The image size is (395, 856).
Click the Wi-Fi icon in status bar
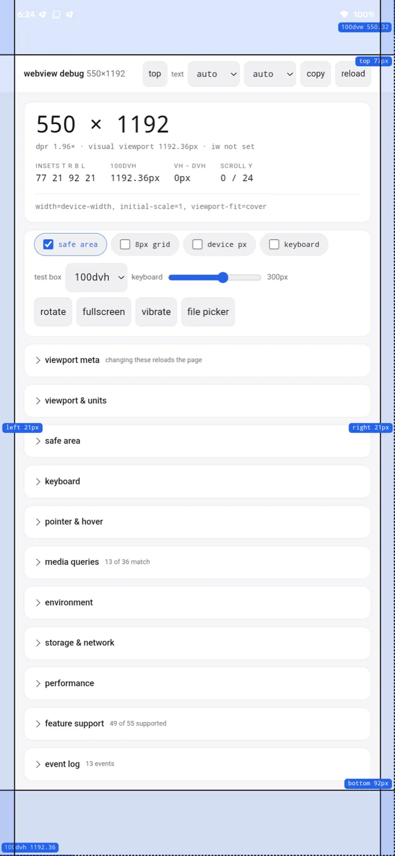coord(344,14)
